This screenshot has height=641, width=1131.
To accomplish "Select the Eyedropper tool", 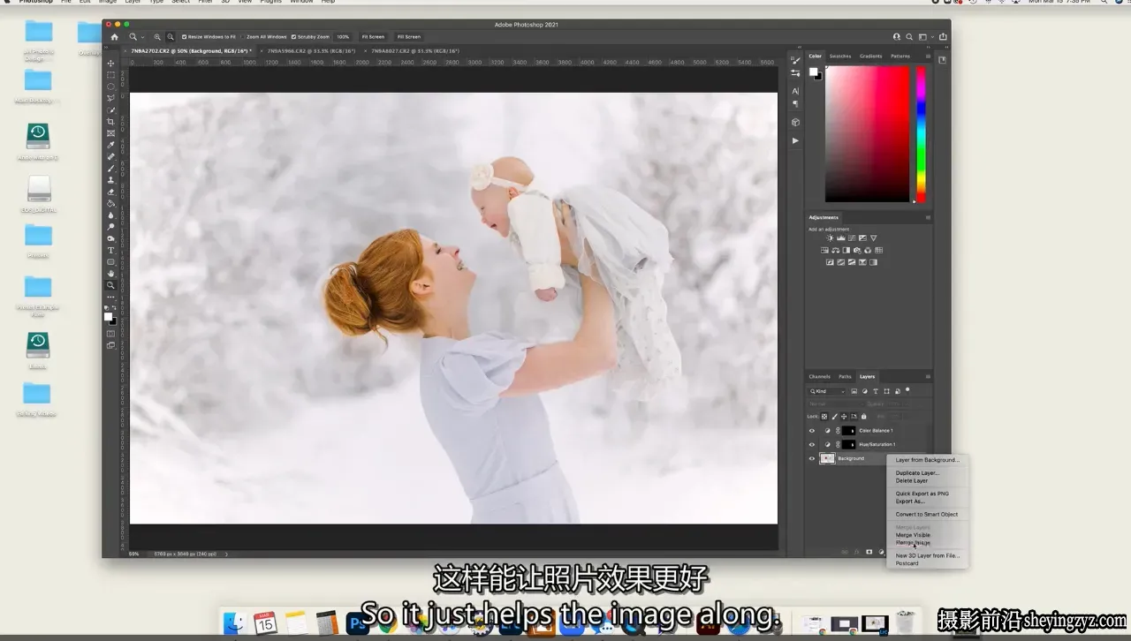I will click(110, 145).
